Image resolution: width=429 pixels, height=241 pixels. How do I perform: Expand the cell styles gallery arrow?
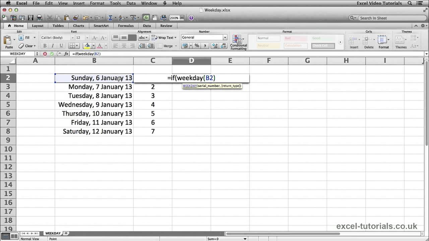coord(340,42)
